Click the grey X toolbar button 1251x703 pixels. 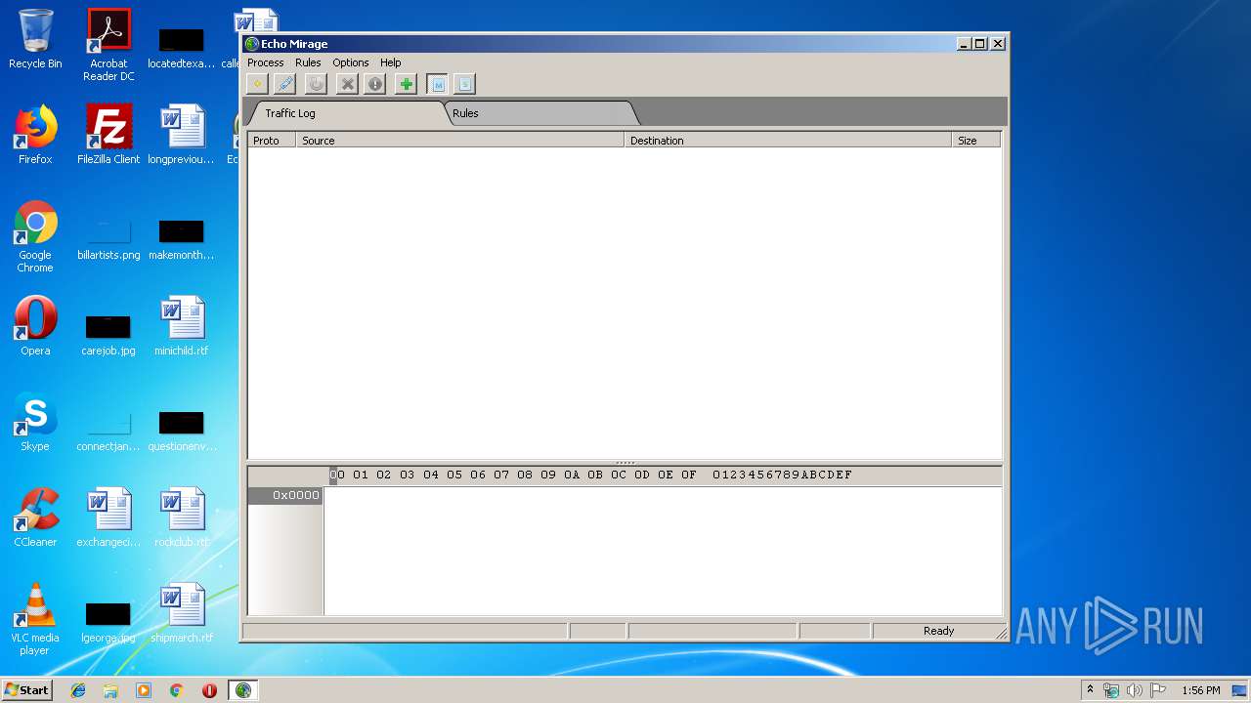pos(347,84)
